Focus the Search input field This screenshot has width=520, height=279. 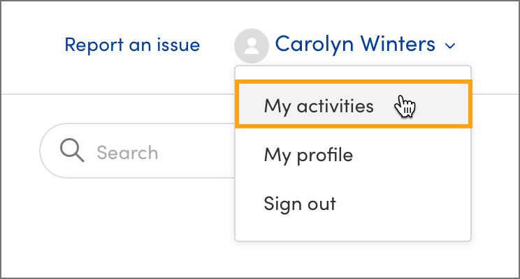coord(138,151)
